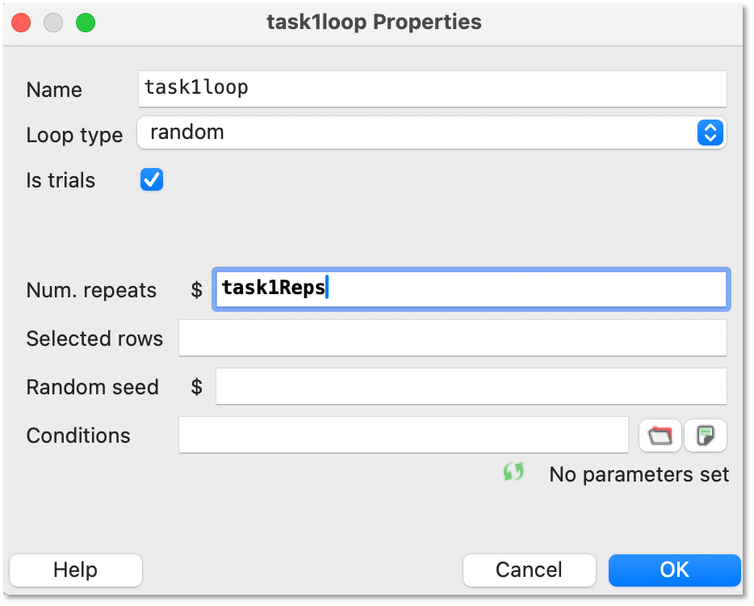The height and width of the screenshot is (606, 754).
Task: Click into the Name field containing task1loop
Action: pos(433,89)
